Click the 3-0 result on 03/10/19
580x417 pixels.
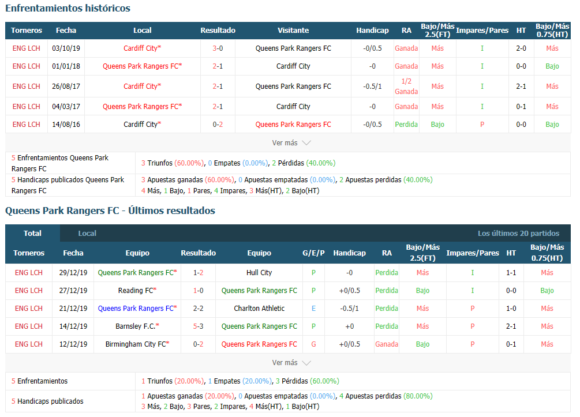[x=218, y=48]
